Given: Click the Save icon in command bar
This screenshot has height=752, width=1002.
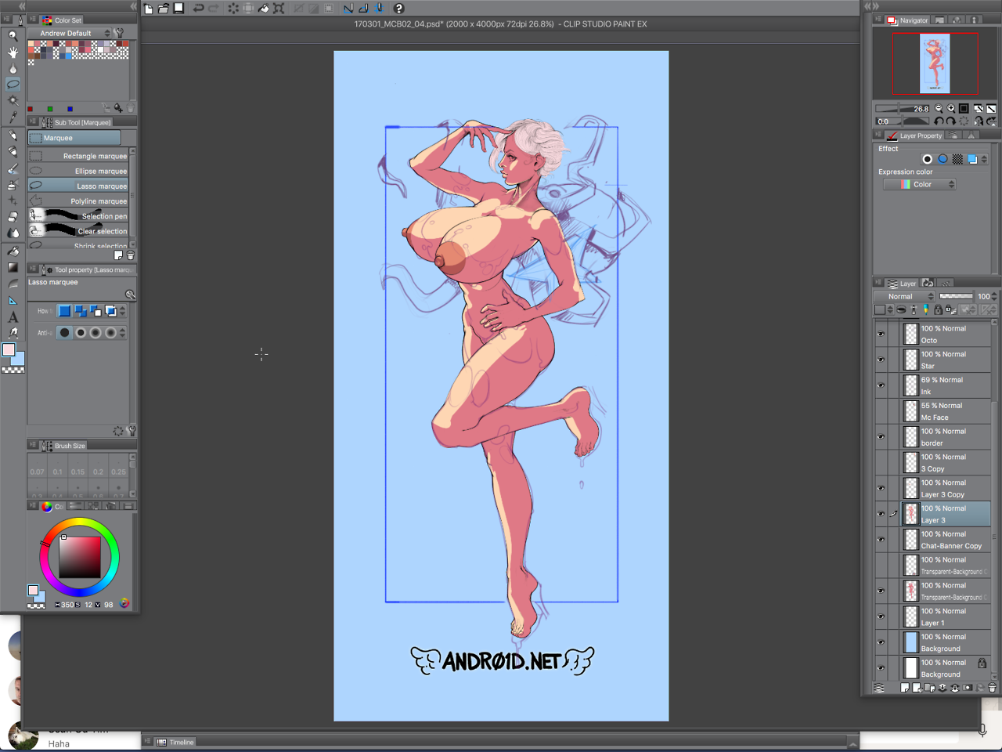Looking at the screenshot, I should click(178, 9).
